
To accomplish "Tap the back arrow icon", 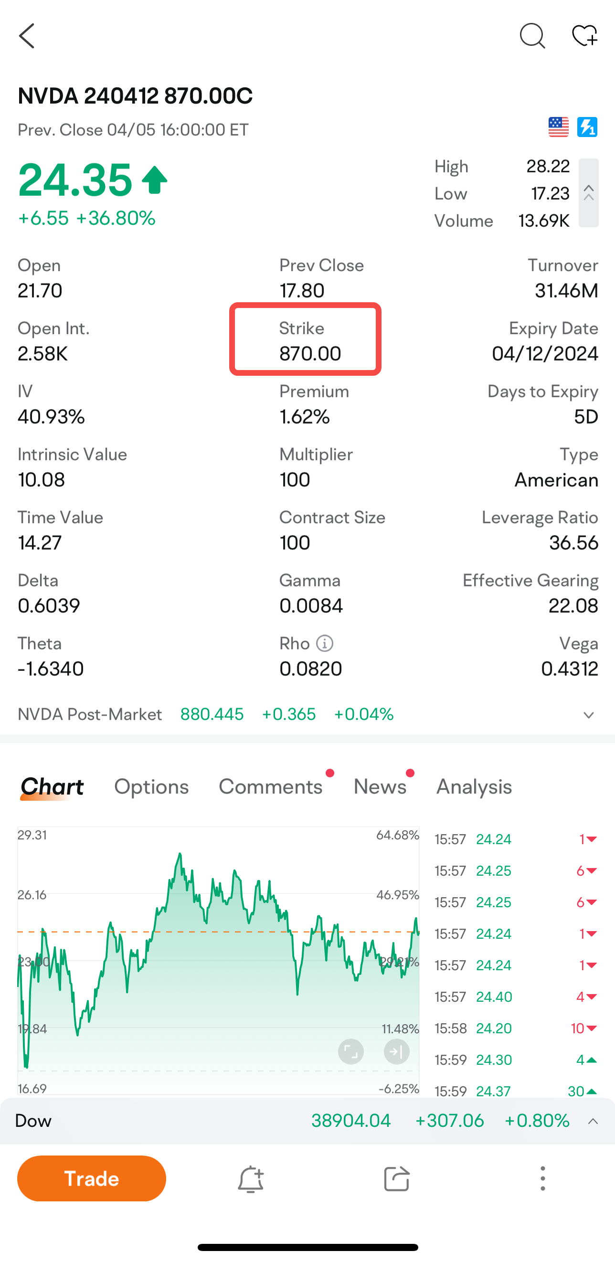I will [x=27, y=36].
